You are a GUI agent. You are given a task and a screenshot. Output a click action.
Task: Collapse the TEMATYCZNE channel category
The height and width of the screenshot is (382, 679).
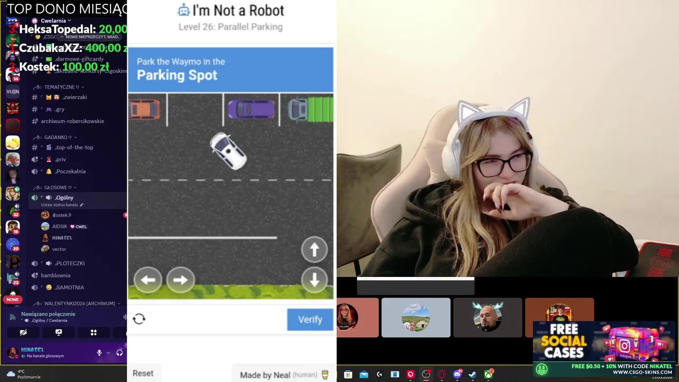(60, 87)
